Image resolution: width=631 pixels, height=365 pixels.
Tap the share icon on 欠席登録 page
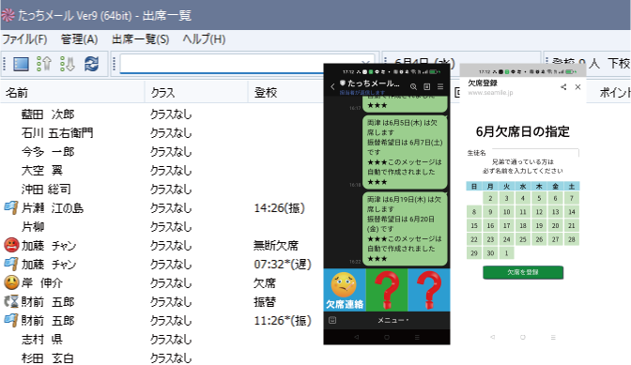click(x=563, y=87)
